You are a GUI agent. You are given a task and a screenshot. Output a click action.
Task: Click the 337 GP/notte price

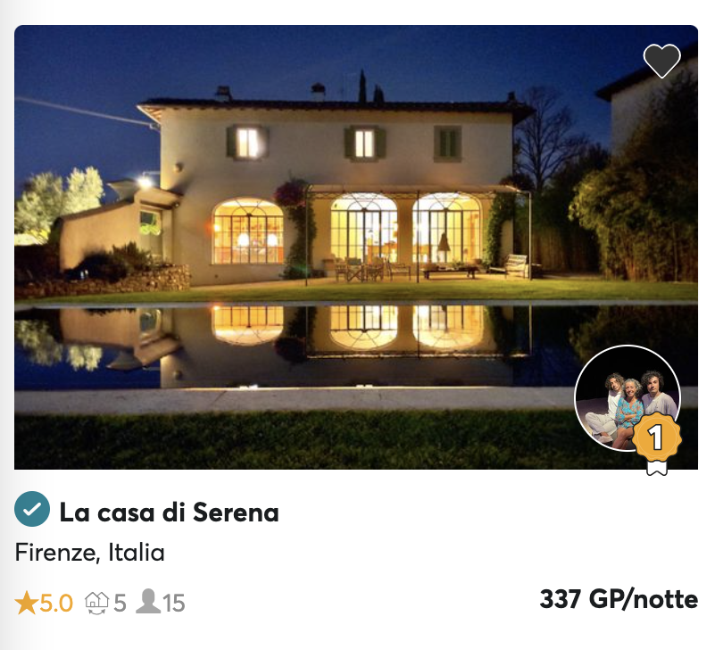[x=619, y=599]
